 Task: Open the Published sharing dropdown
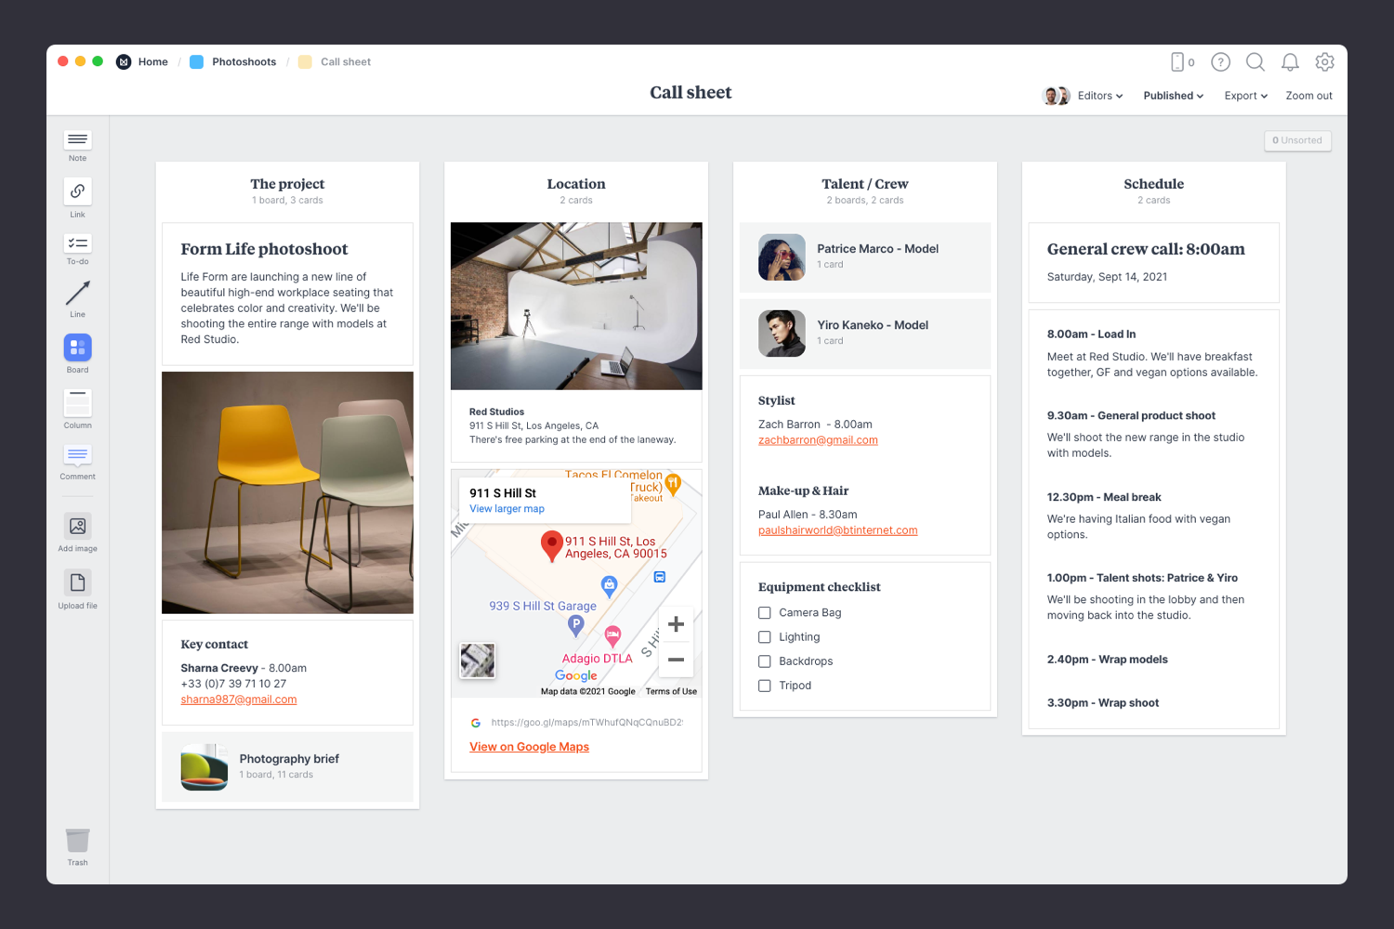pyautogui.click(x=1172, y=95)
